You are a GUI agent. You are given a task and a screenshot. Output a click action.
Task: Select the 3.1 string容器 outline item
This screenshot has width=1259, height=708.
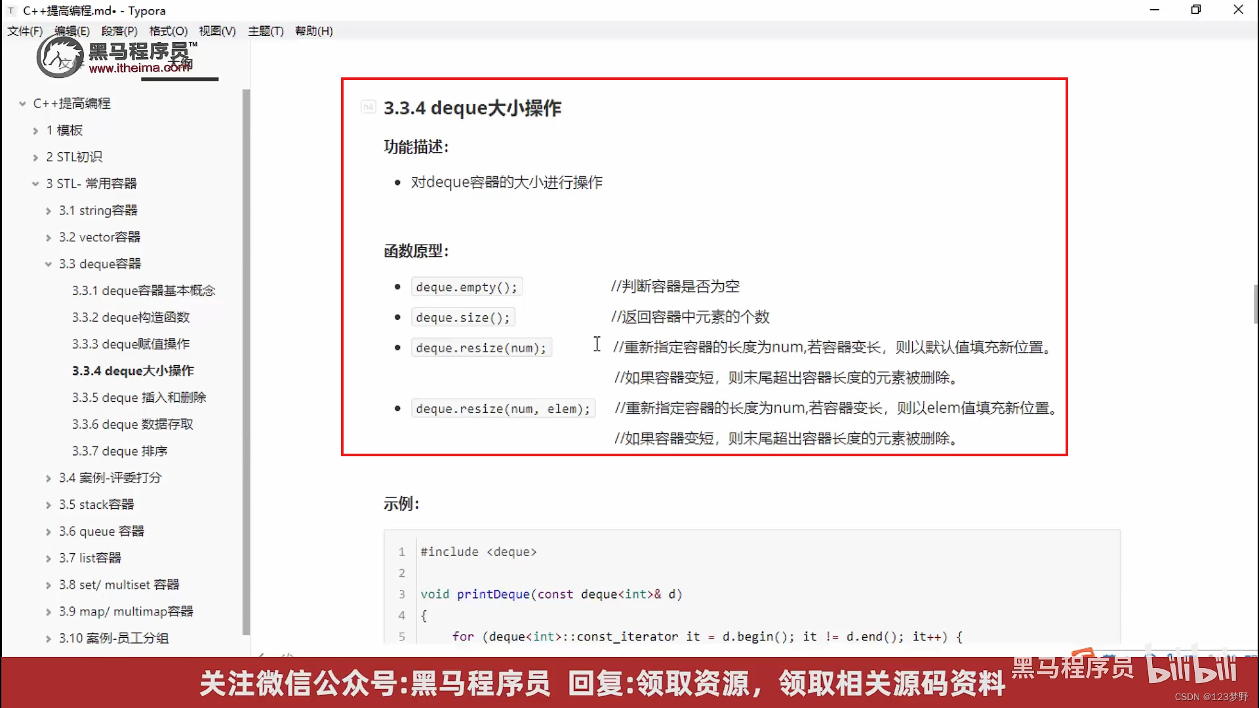click(x=98, y=210)
